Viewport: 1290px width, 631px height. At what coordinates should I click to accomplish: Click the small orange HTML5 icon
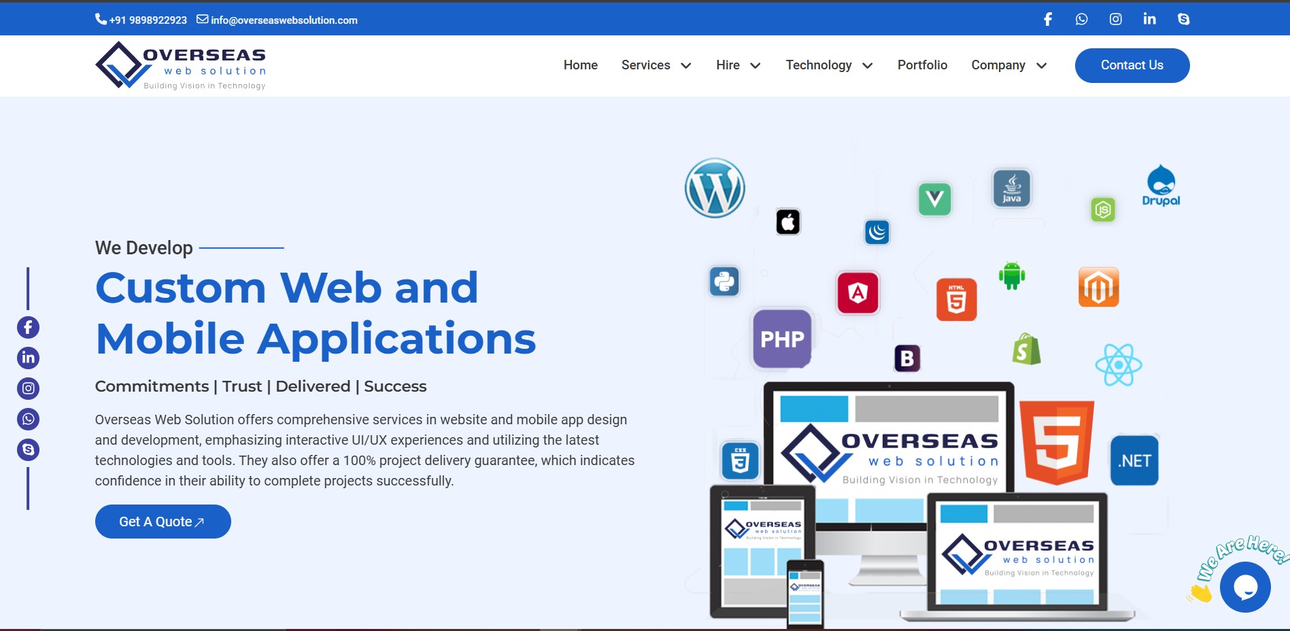(957, 300)
